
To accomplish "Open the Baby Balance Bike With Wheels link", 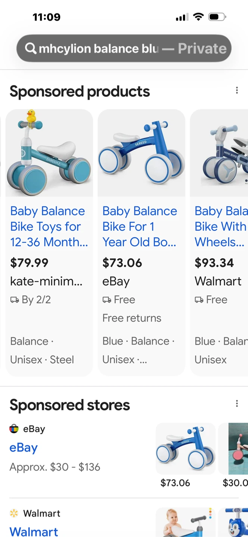I will [x=221, y=226].
